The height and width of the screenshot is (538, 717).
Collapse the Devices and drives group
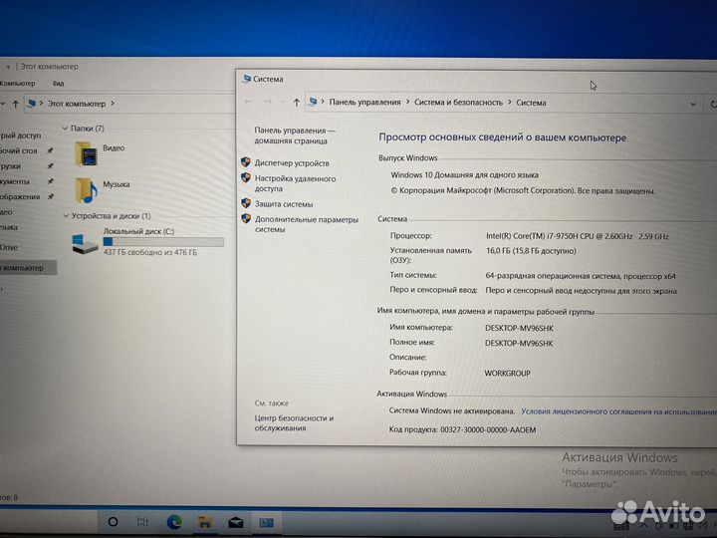66,215
